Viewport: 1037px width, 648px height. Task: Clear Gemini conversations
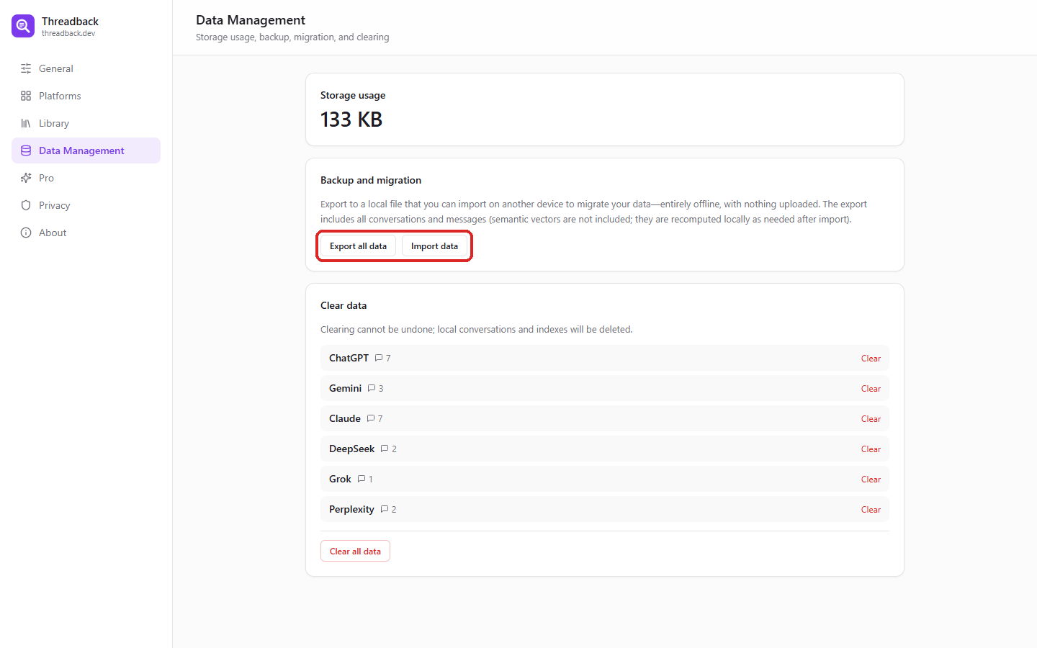click(x=871, y=388)
